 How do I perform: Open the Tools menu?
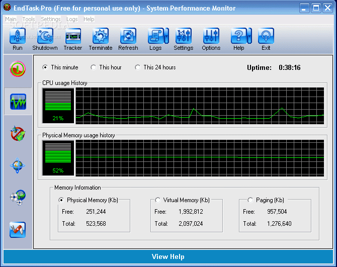[x=29, y=19]
